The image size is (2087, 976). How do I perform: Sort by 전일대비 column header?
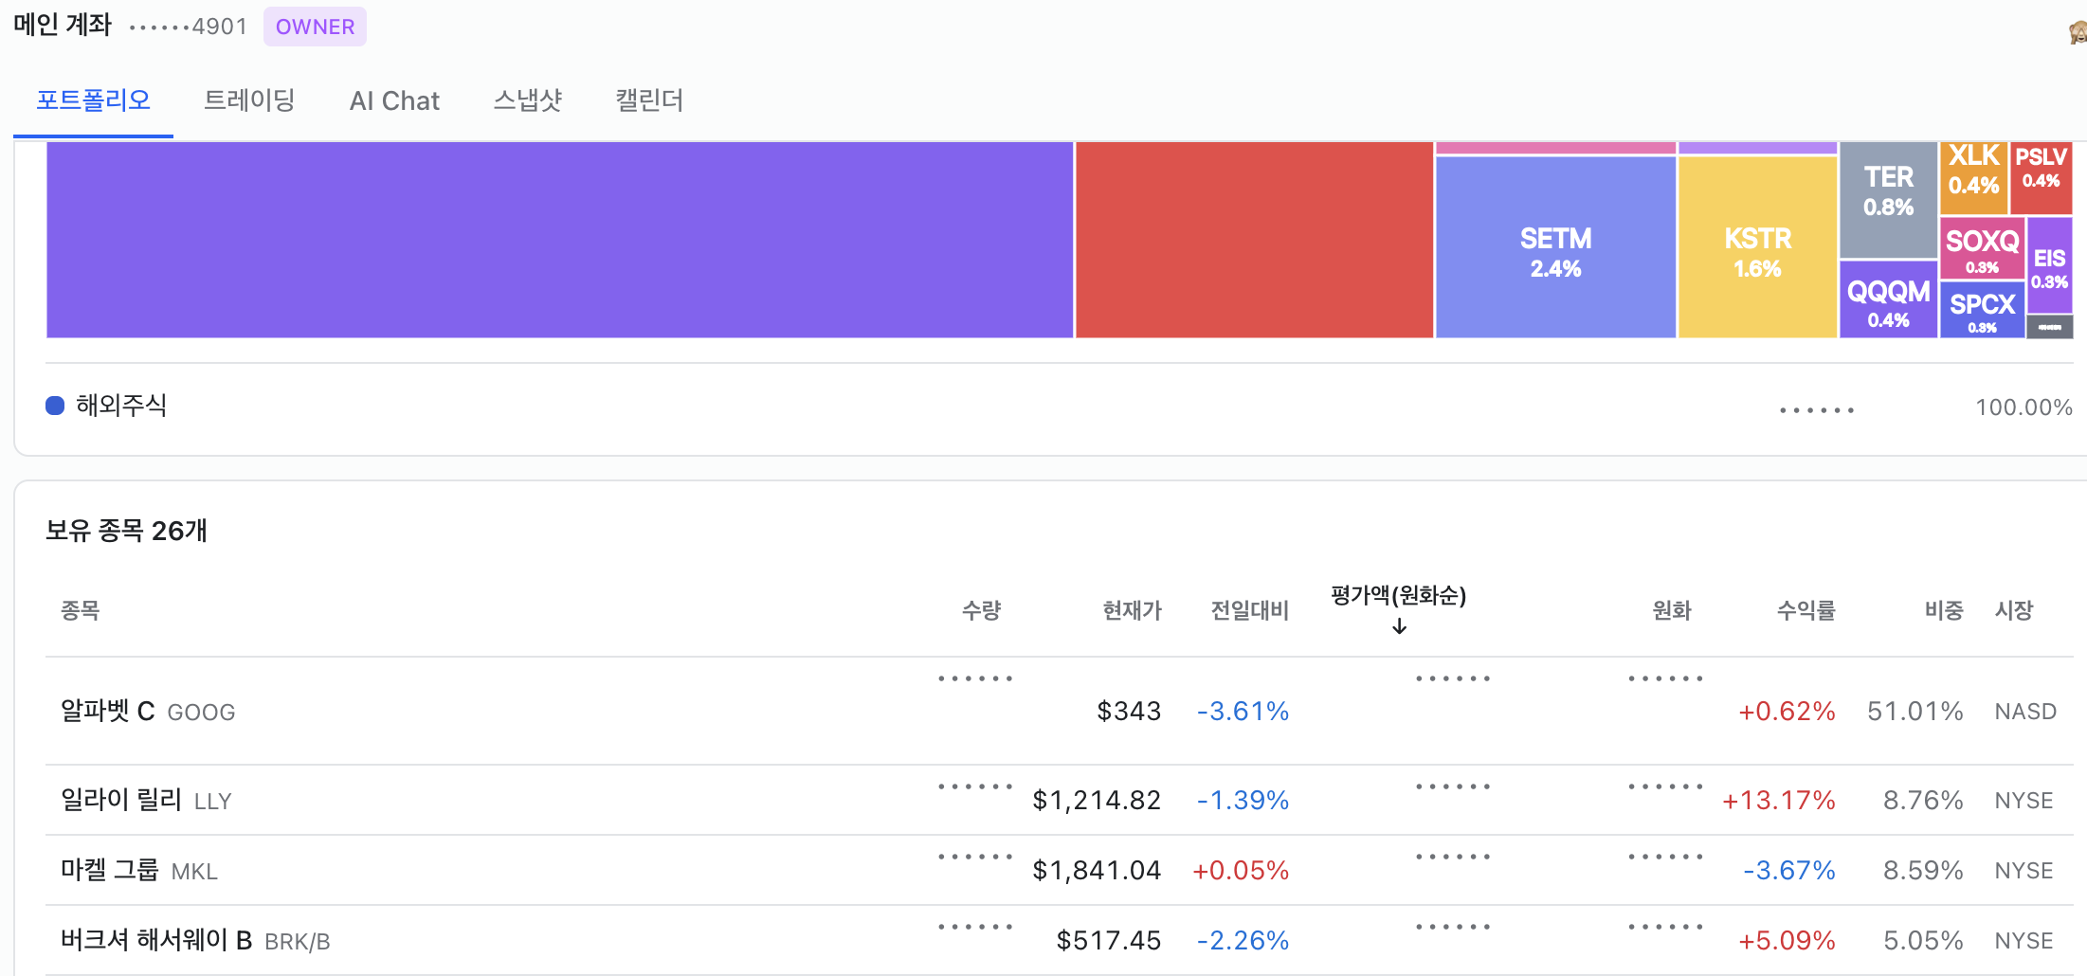pyautogui.click(x=1250, y=610)
